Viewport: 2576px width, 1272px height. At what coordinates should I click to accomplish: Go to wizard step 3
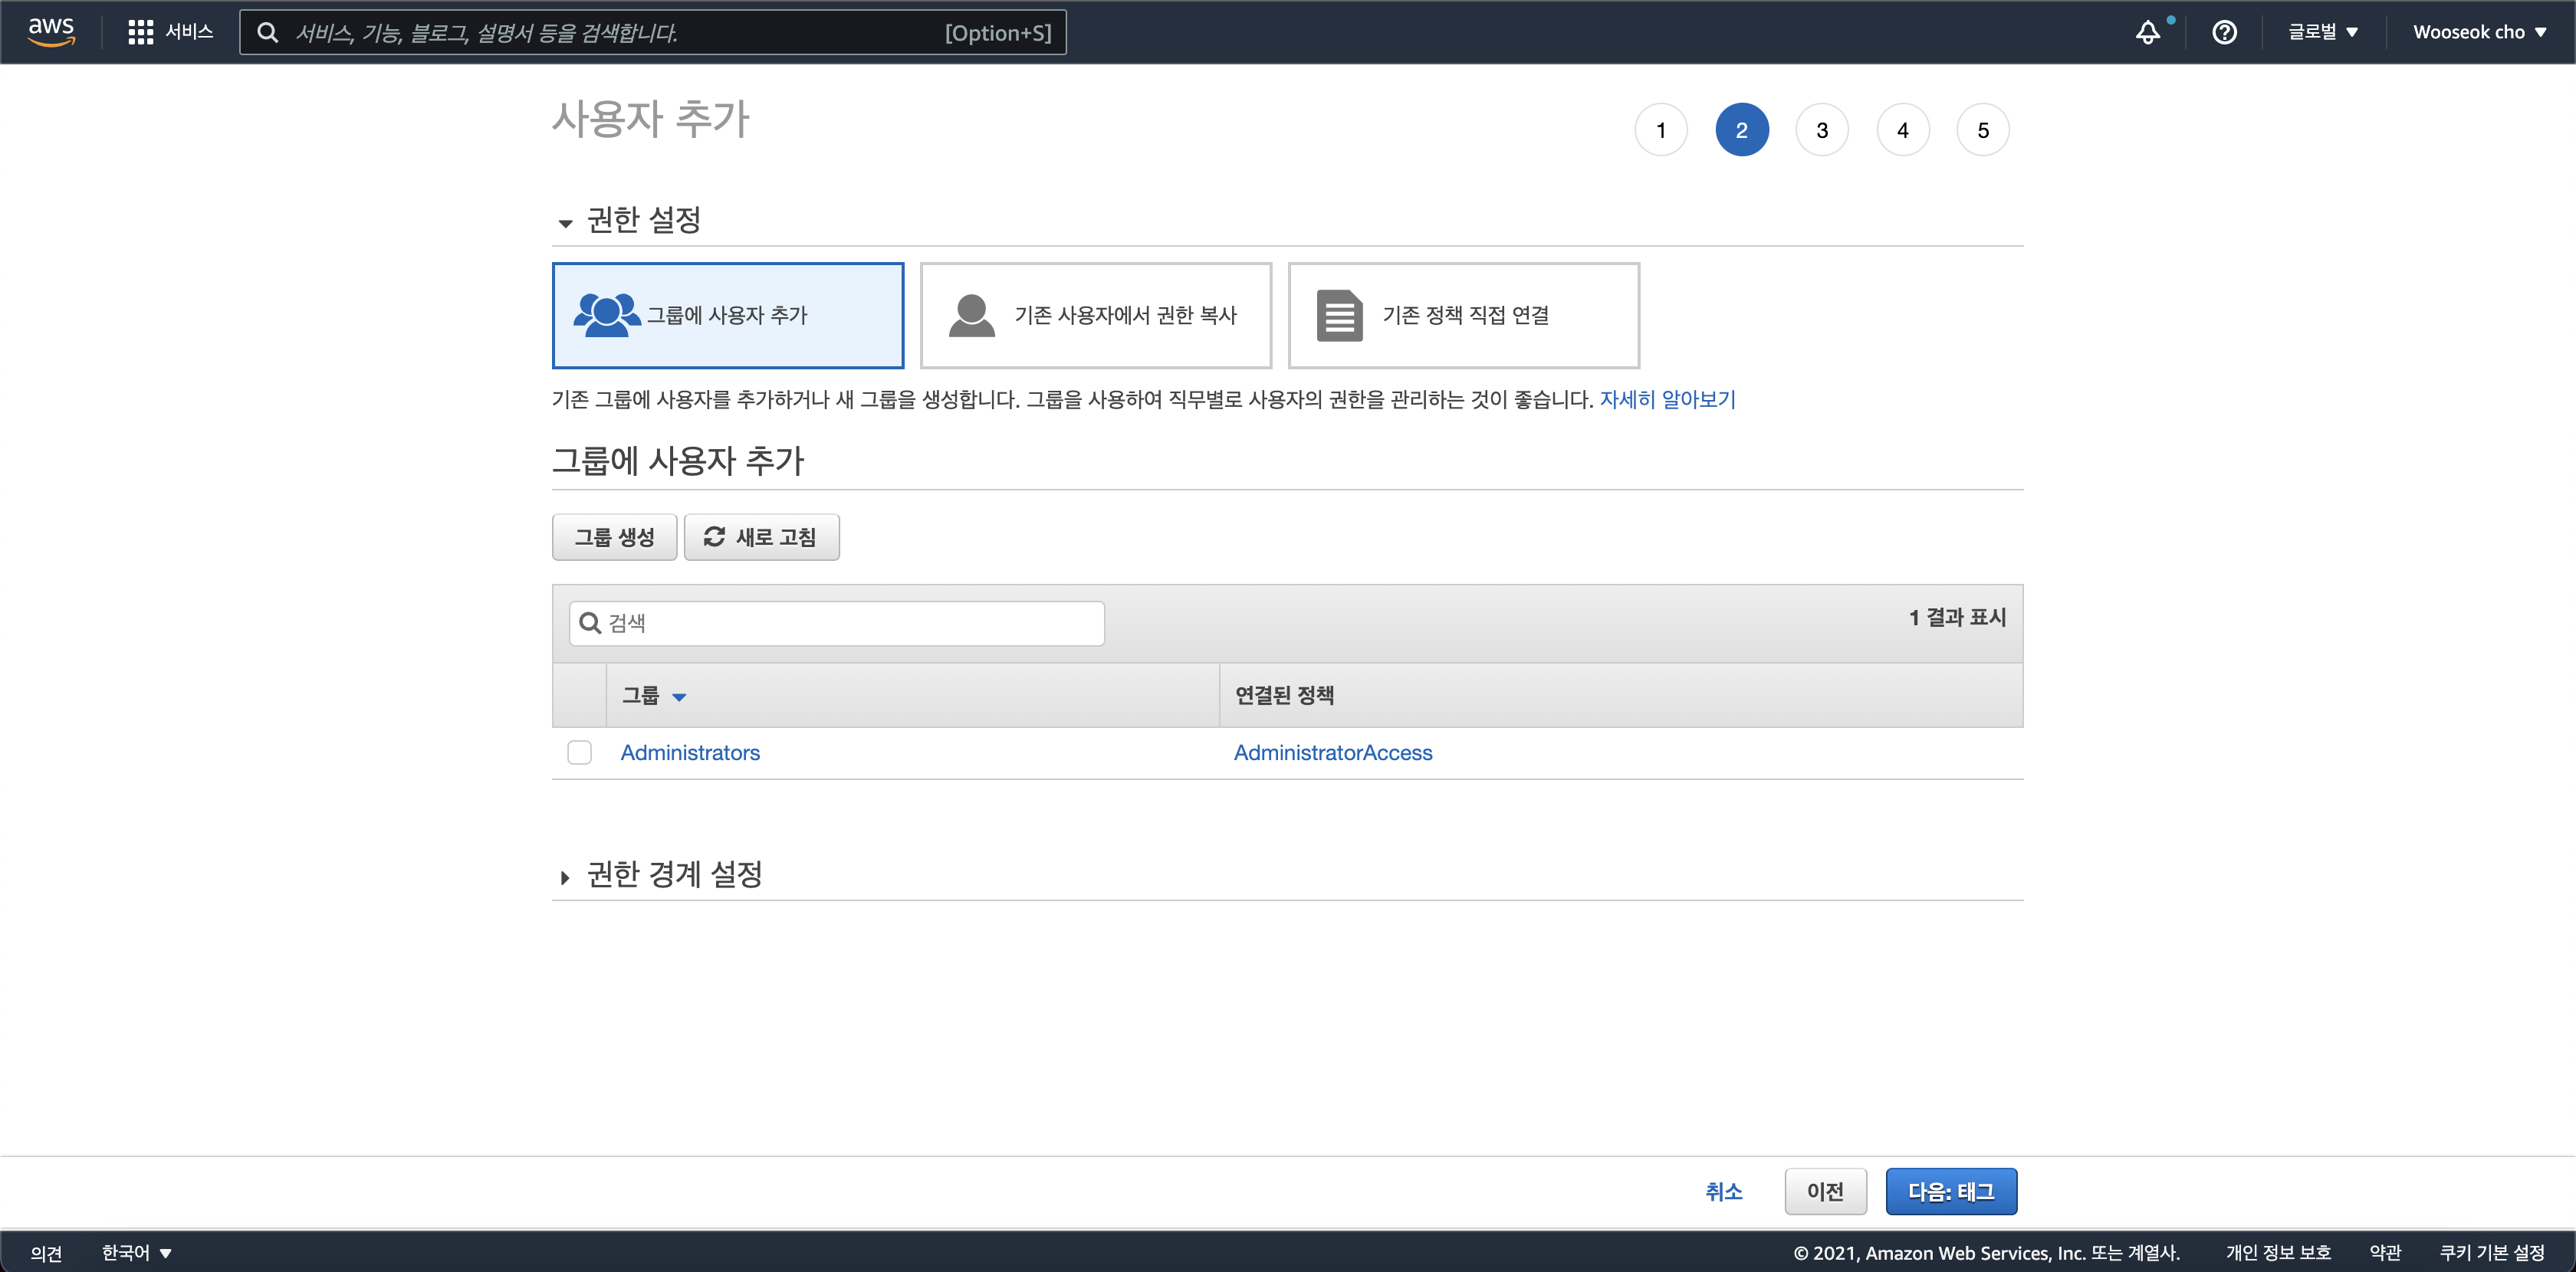[1821, 130]
